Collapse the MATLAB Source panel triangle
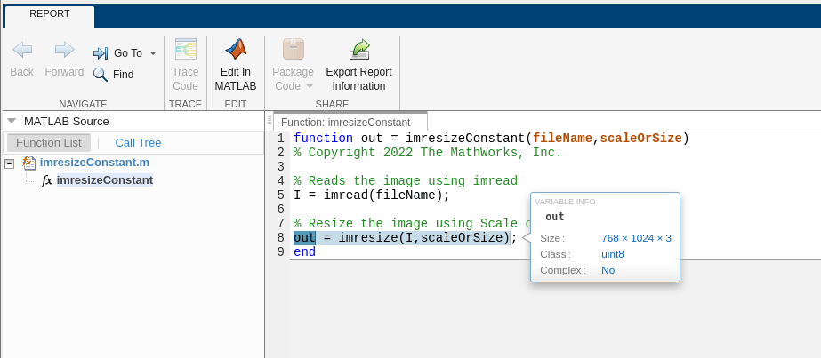The width and height of the screenshot is (821, 358). 12,122
